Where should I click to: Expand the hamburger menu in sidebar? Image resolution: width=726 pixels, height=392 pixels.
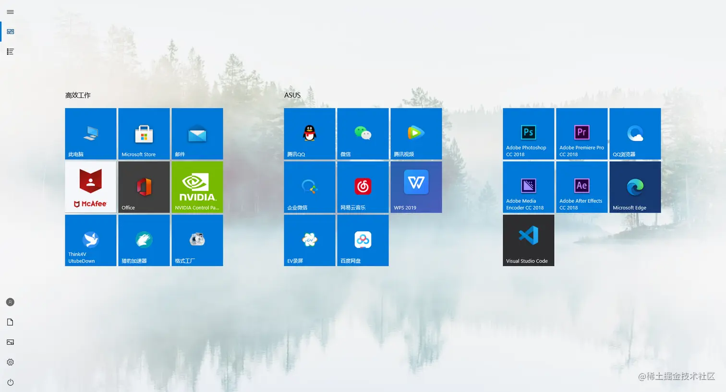pyautogui.click(x=10, y=12)
